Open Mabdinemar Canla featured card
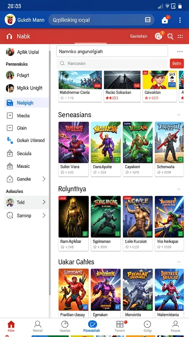This screenshot has width=189, height=337. click(x=80, y=86)
